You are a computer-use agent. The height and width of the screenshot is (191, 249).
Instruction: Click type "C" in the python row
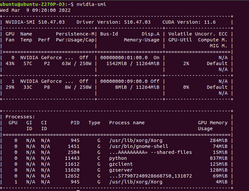[99, 158]
